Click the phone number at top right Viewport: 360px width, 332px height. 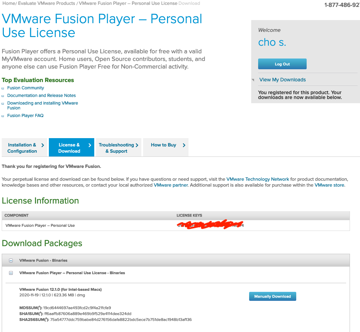pos(342,5)
